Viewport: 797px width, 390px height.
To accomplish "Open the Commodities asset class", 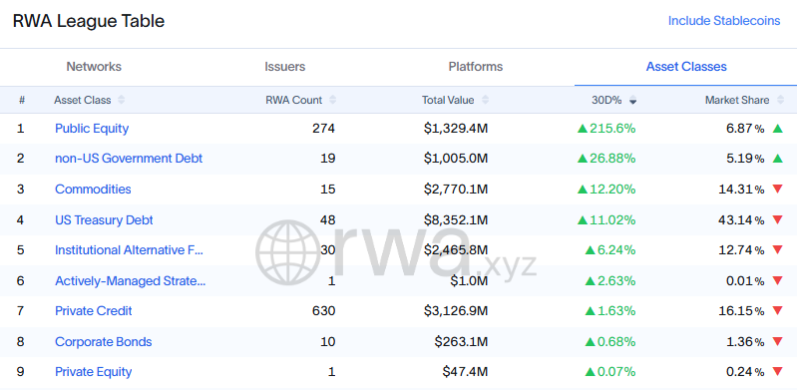I will click(93, 190).
